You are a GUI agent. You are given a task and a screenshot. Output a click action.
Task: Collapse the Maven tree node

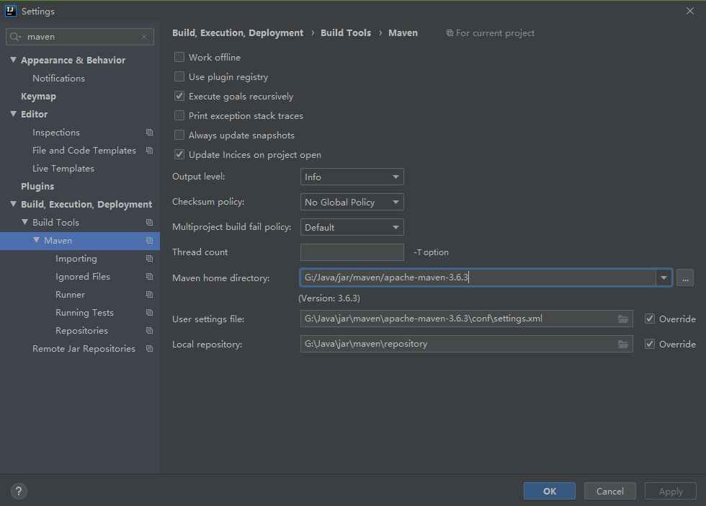pyautogui.click(x=37, y=240)
